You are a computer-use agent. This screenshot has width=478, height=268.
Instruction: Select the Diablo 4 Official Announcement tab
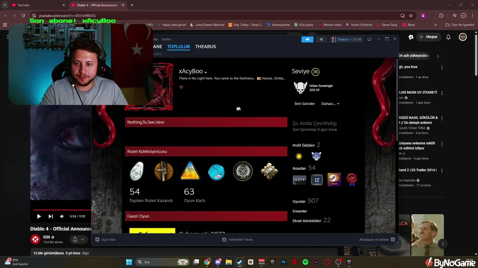(98, 5)
